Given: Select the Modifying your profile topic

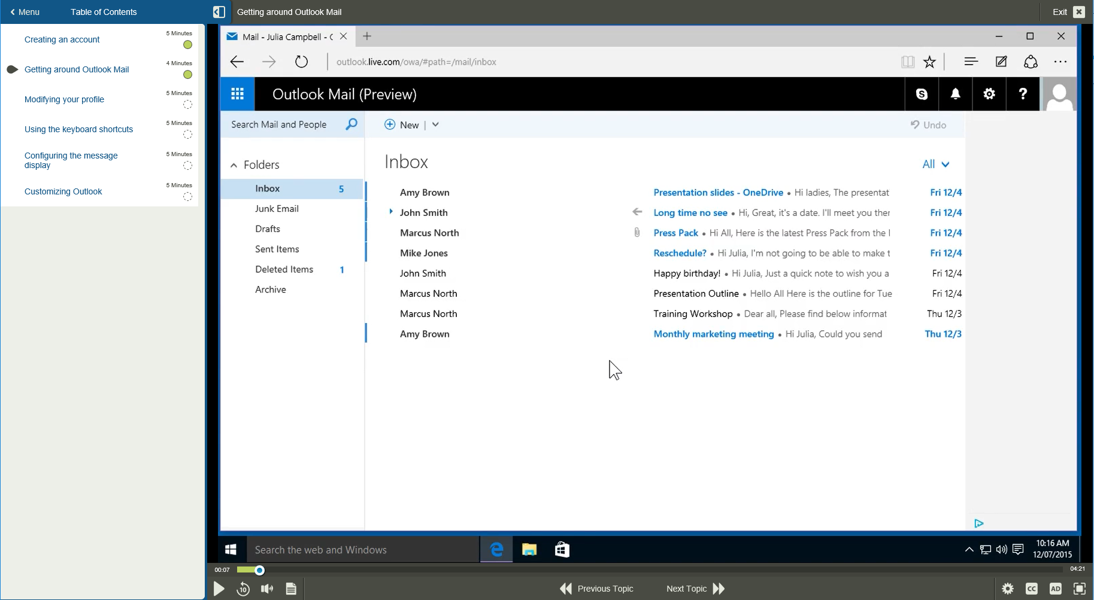Looking at the screenshot, I should (x=64, y=99).
